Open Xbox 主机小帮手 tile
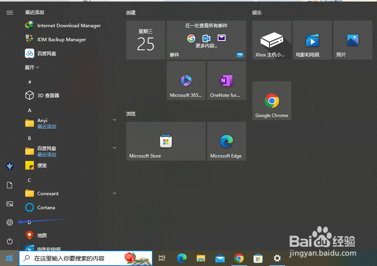Viewport: 377px width, 266px height. (x=272, y=40)
